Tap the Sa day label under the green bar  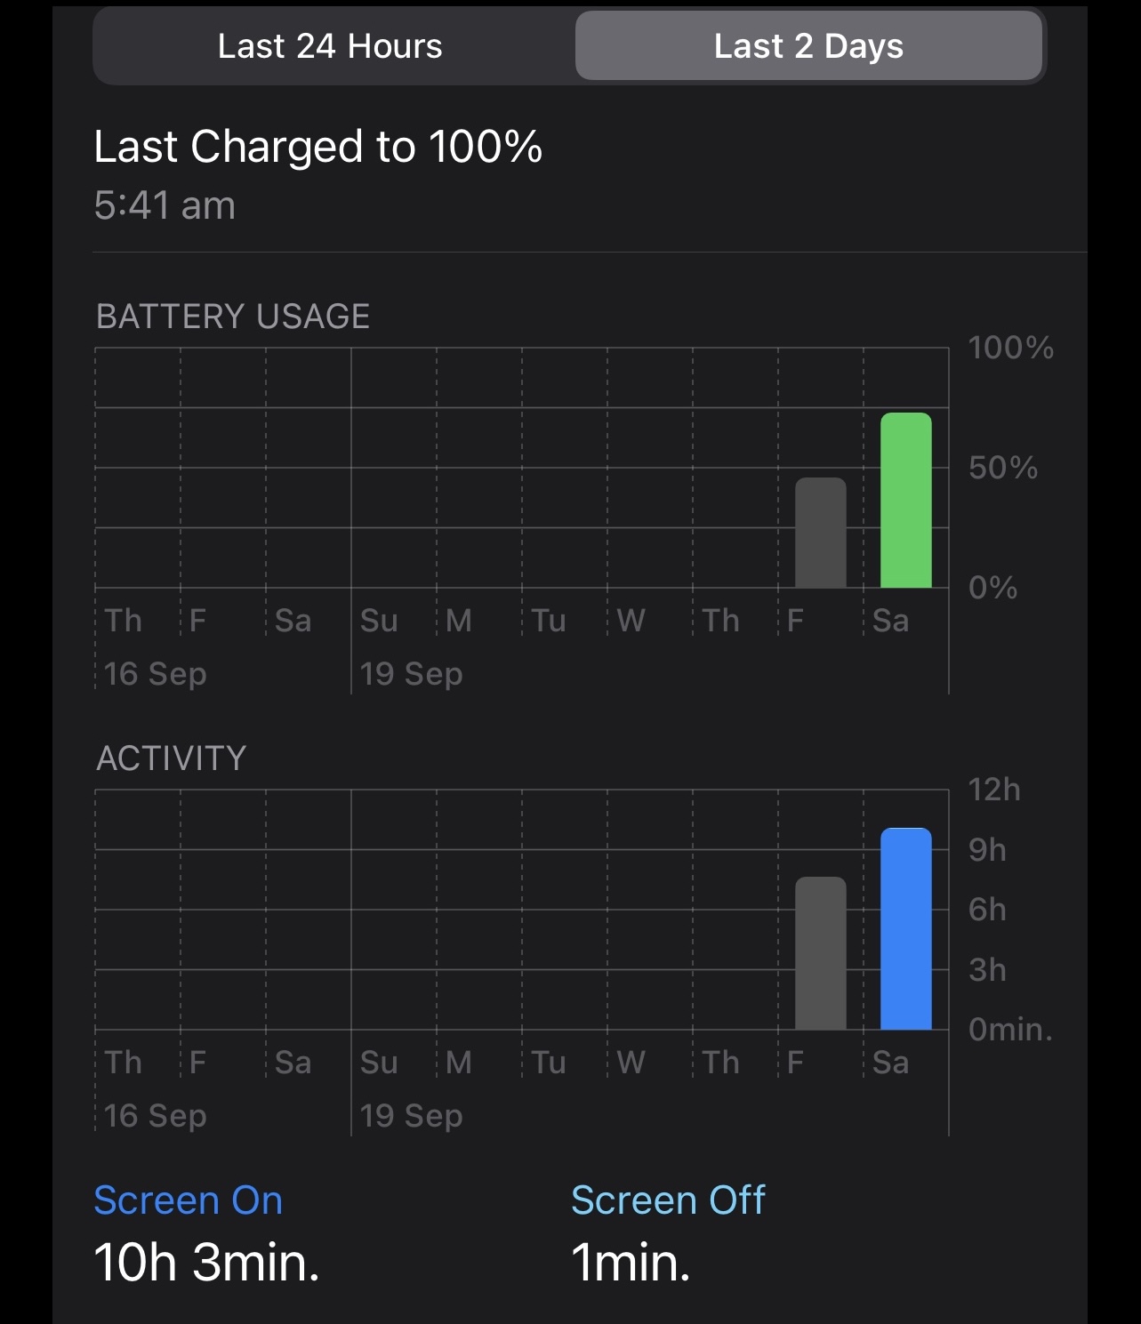pyautogui.click(x=890, y=621)
